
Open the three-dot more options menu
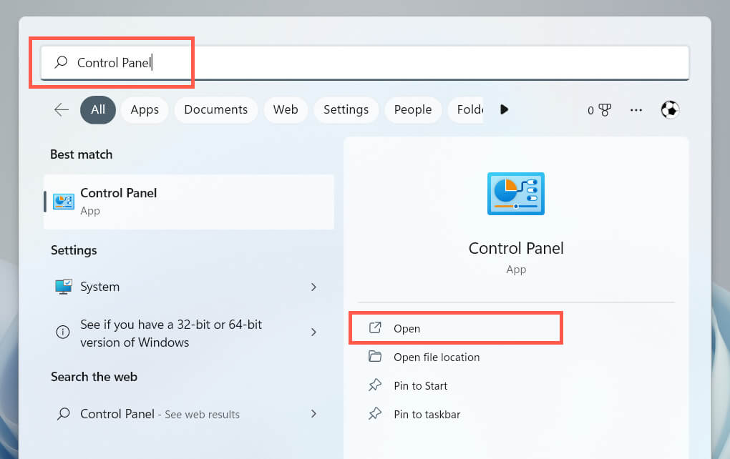pos(636,110)
